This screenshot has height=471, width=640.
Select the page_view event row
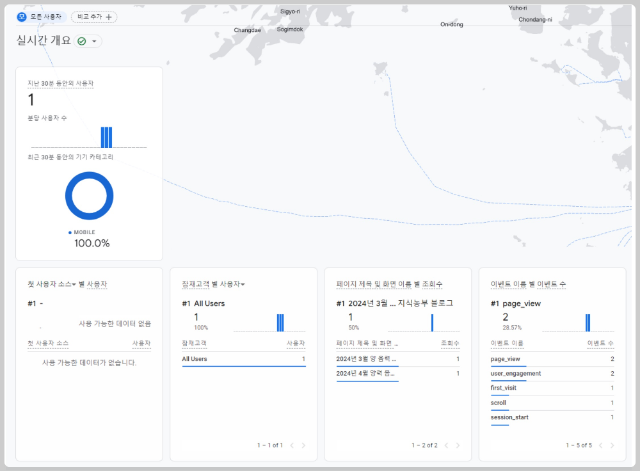tap(552, 359)
